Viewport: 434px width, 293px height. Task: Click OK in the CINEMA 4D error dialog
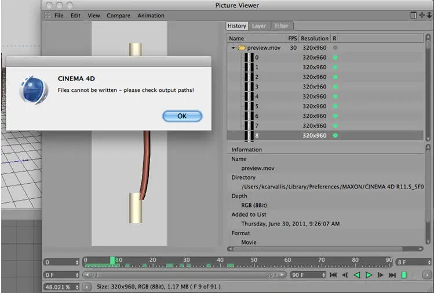pos(182,116)
